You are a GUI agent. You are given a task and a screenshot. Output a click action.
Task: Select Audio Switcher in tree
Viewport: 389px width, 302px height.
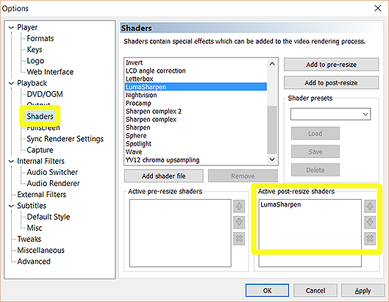[x=52, y=172]
